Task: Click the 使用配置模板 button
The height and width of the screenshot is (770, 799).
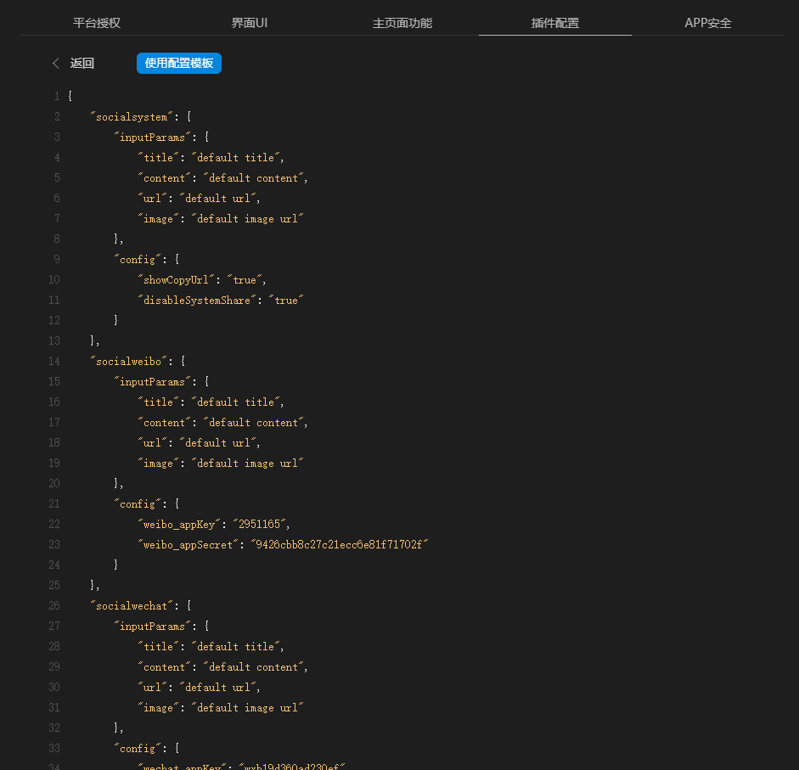Action: click(179, 64)
